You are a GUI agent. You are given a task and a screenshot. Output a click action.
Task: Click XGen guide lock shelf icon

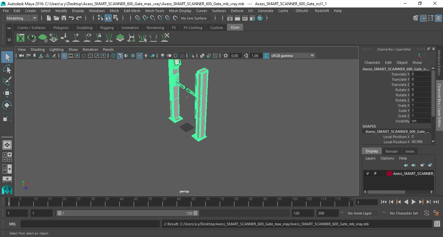pyautogui.click(x=98, y=38)
